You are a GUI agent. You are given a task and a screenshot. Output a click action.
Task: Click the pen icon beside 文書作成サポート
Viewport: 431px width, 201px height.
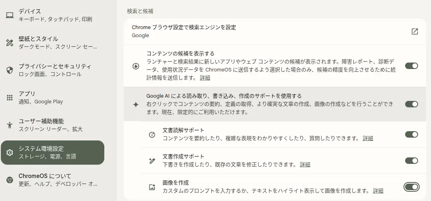[152, 161]
